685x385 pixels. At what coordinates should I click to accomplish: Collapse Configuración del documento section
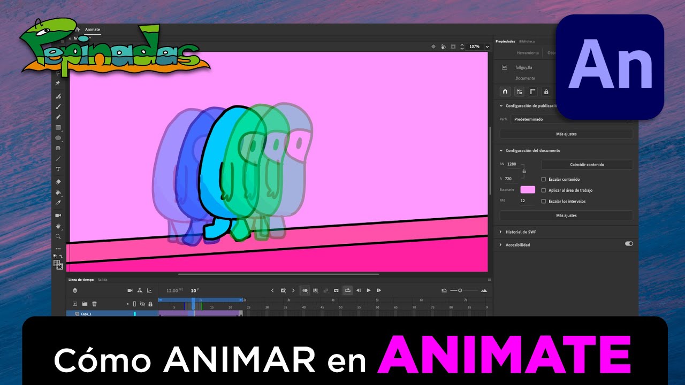point(501,151)
